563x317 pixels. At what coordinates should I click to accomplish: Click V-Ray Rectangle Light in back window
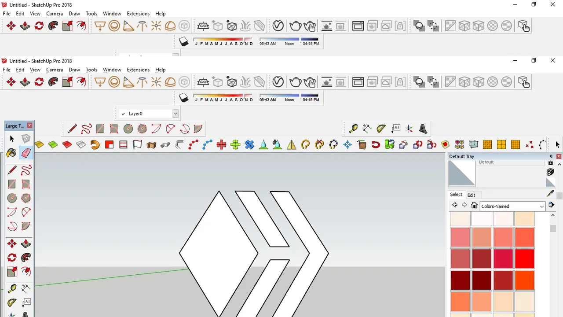100,26
